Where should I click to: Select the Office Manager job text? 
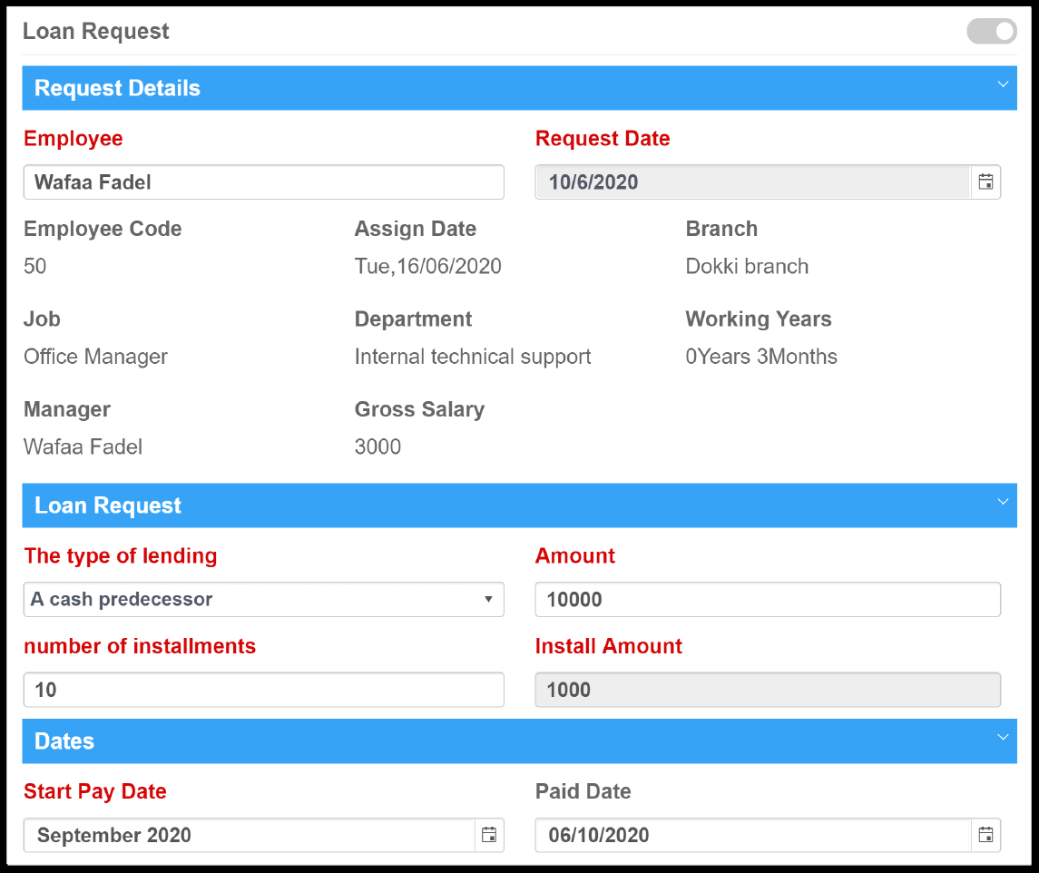pyautogui.click(x=95, y=357)
